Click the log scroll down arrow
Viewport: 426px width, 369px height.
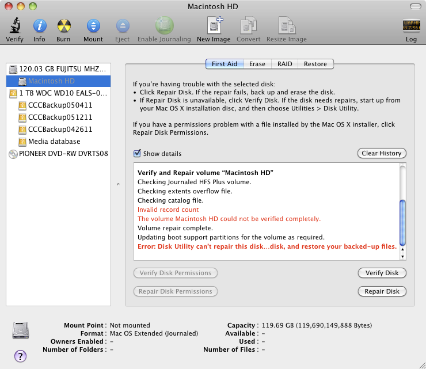(402, 256)
